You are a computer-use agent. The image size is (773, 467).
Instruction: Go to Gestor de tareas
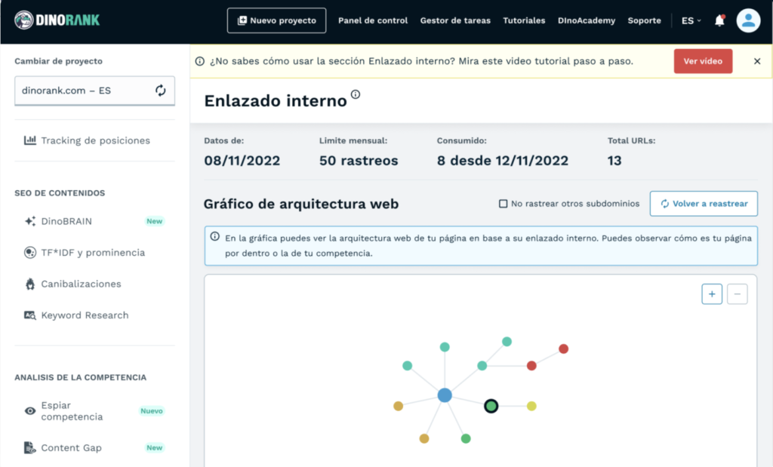[455, 21]
